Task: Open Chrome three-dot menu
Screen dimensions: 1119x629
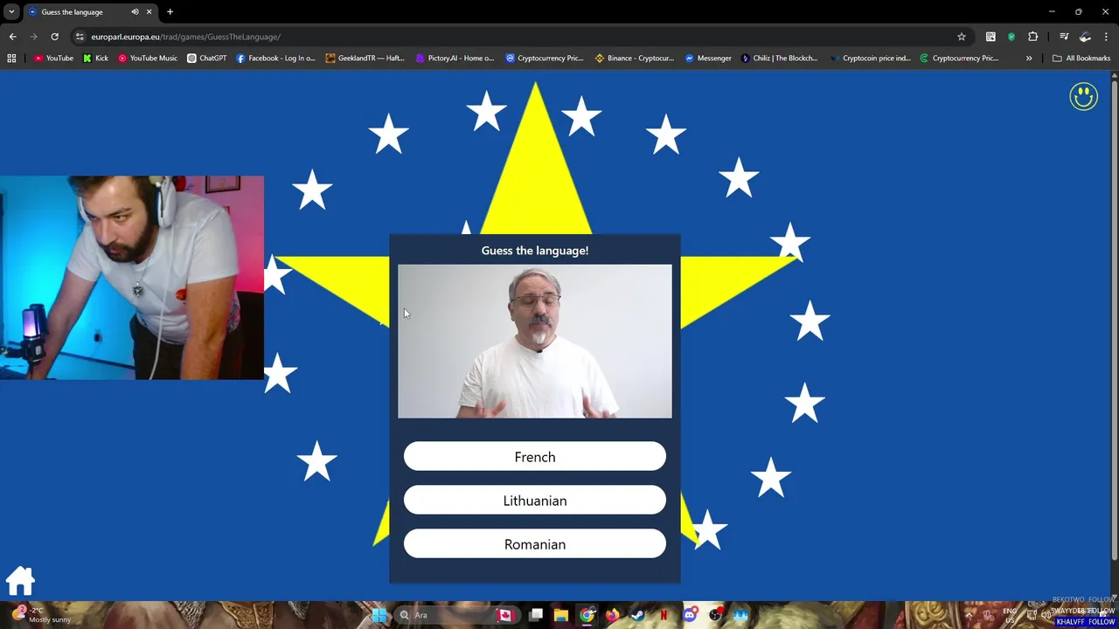Action: pos(1106,37)
